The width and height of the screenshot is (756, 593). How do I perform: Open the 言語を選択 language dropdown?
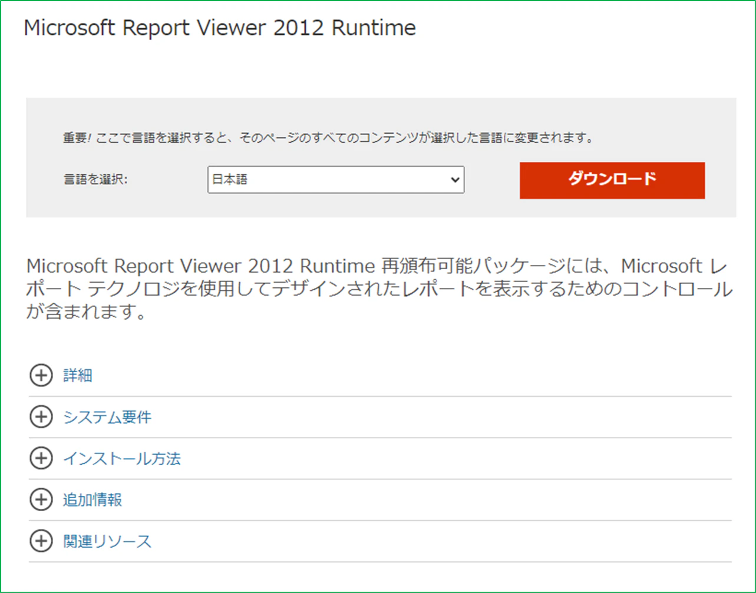click(336, 180)
